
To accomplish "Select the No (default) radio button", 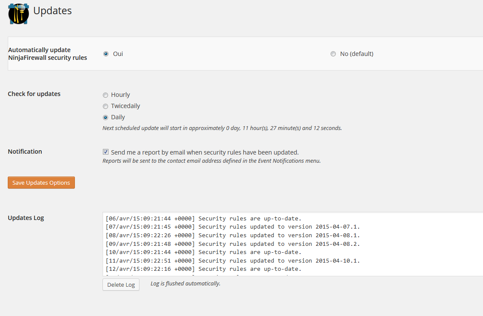I will point(333,54).
